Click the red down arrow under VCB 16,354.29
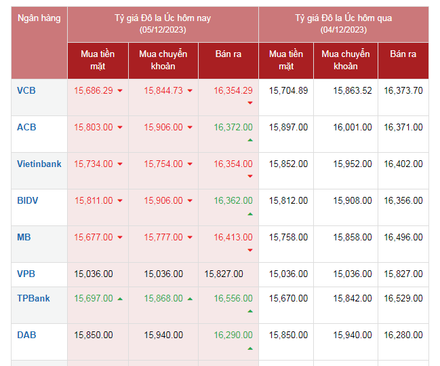Screen dimensions: 440x366 tap(250, 103)
